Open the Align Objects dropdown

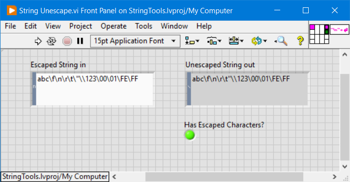point(192,41)
